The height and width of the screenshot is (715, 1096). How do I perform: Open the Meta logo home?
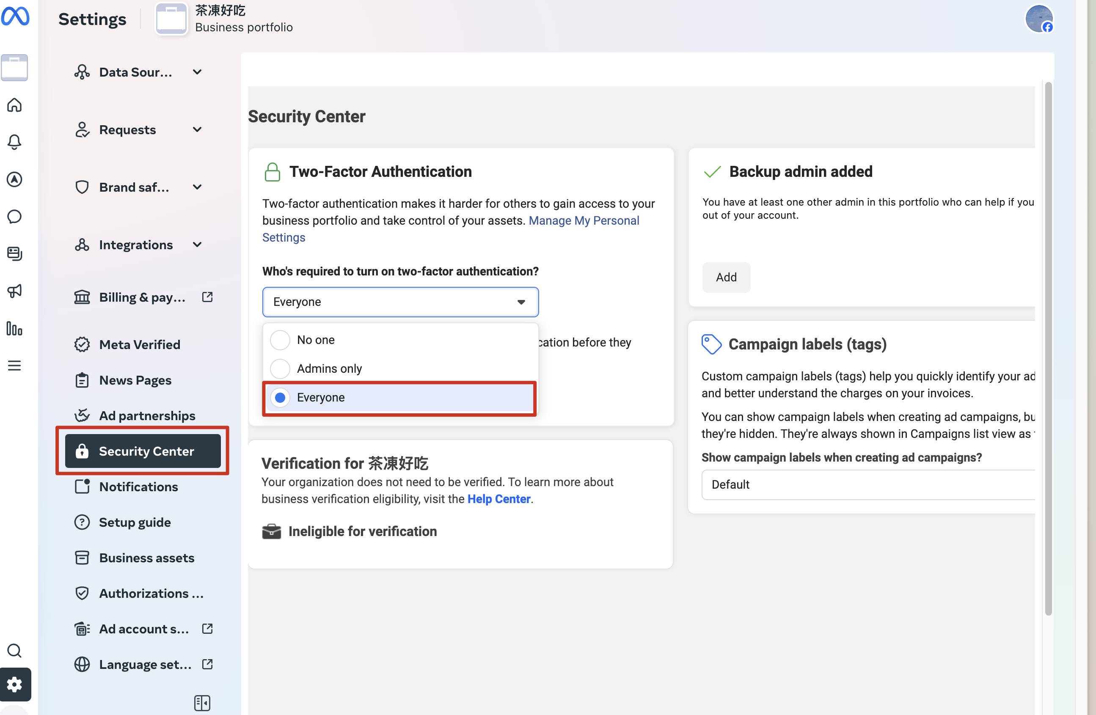15,17
